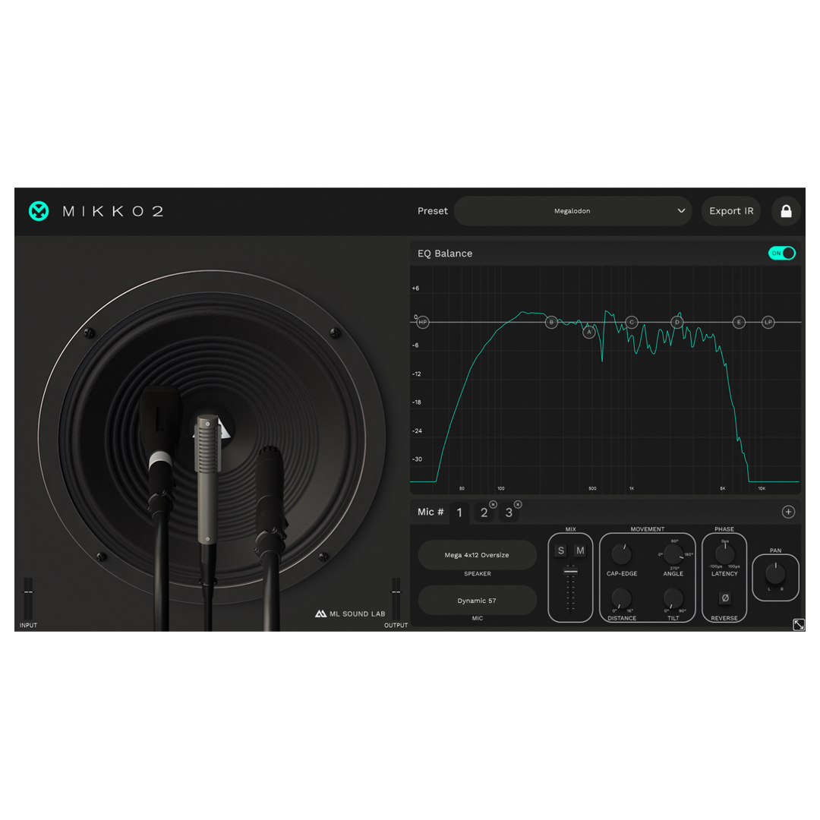Click the Mix fader handle
This screenshot has height=820, width=820.
(570, 572)
